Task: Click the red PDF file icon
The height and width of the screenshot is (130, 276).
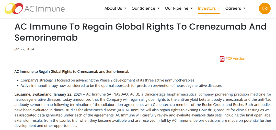Action: click(222, 59)
